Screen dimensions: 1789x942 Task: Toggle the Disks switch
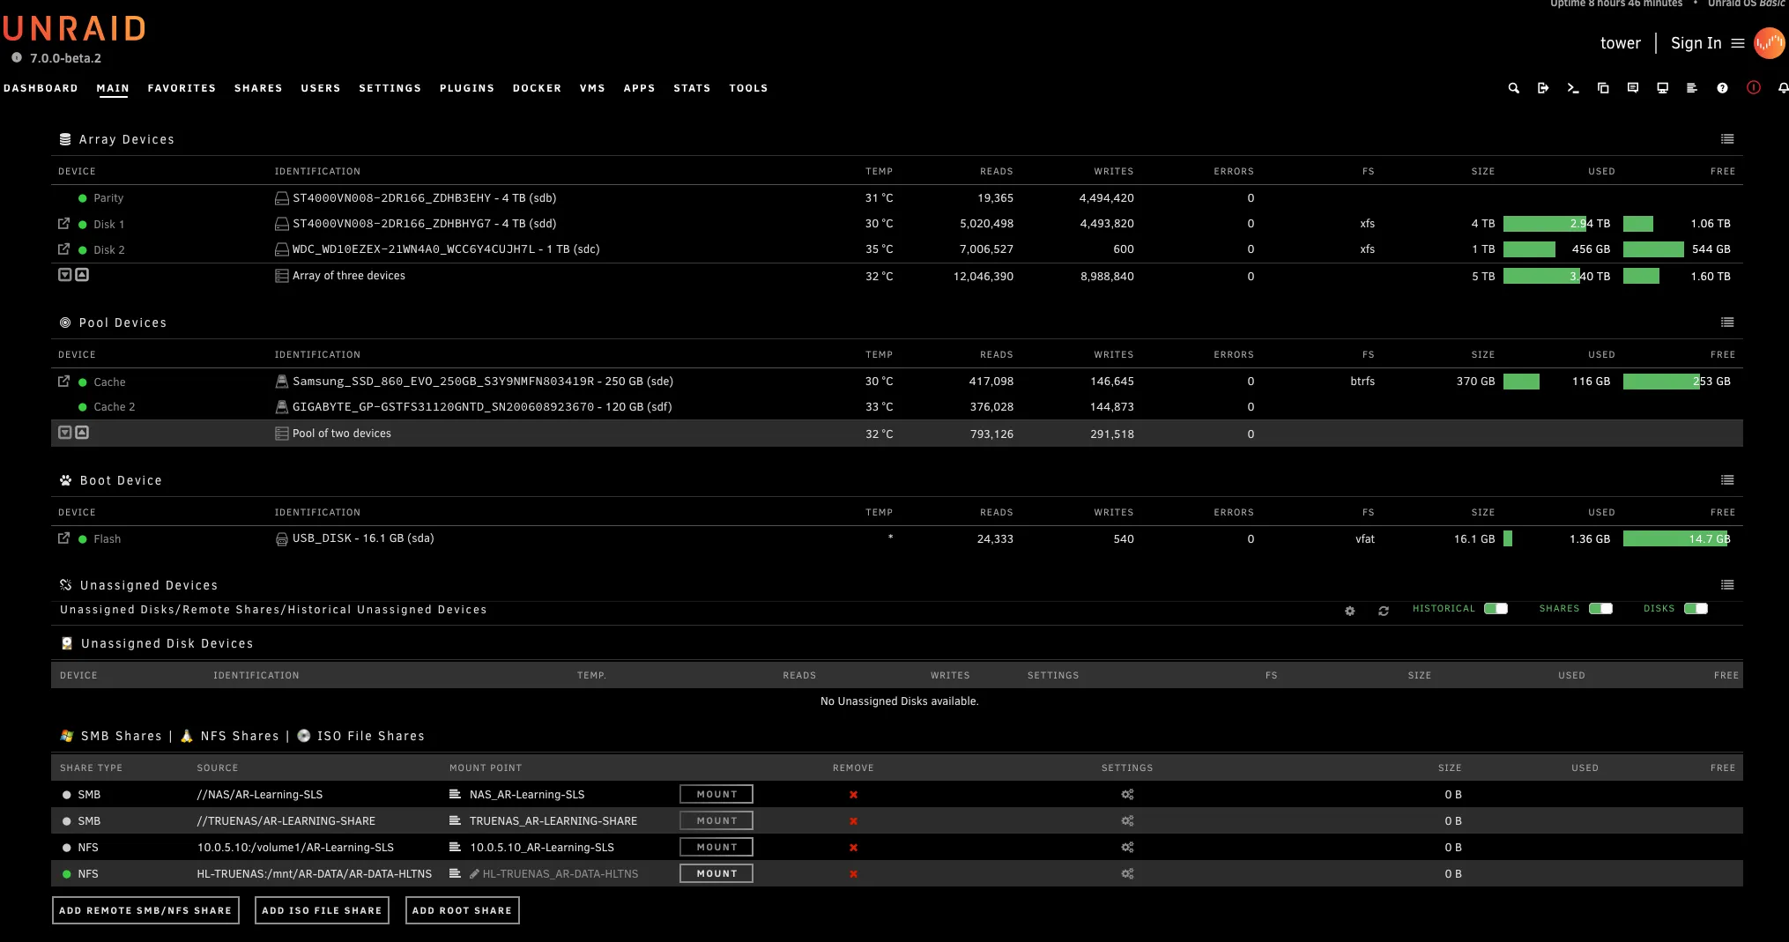pyautogui.click(x=1696, y=609)
